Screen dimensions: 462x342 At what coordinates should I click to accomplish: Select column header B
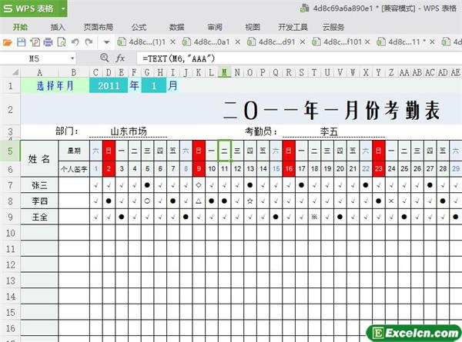click(74, 72)
